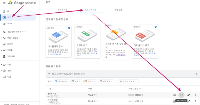Open 자세히 알아보기 link under 디스플레이 광고
200x105 pixels.
[x=56, y=54]
